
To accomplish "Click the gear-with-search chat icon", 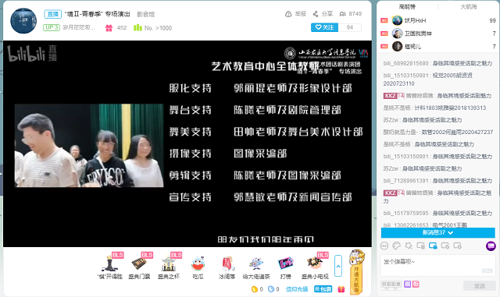I will coord(409,246).
